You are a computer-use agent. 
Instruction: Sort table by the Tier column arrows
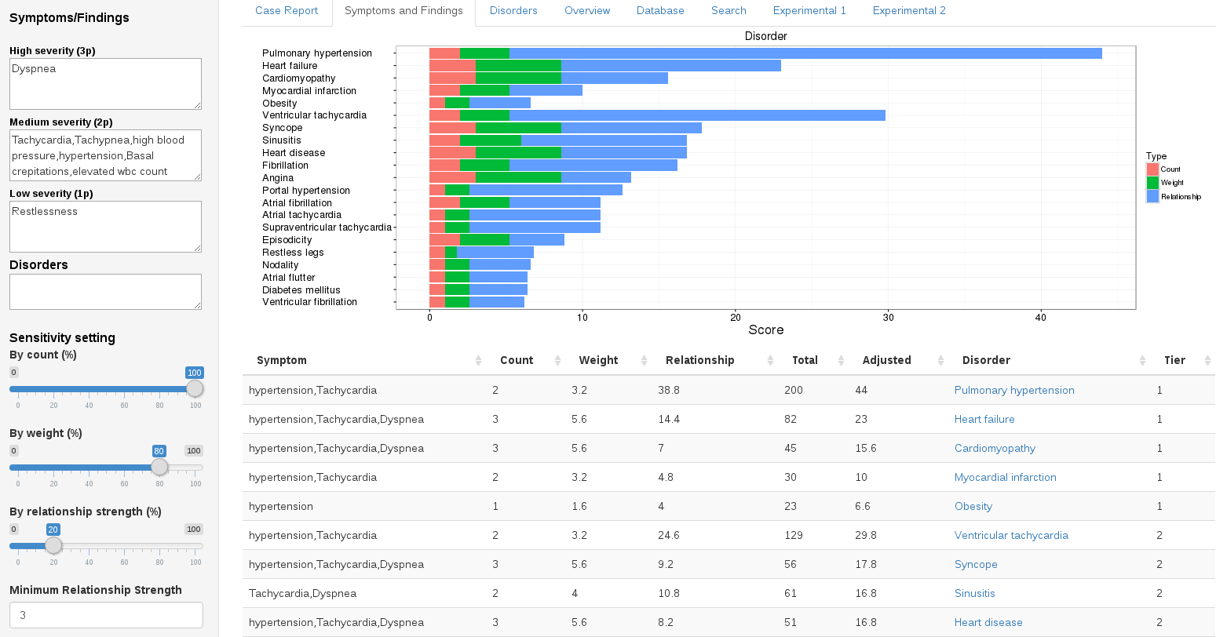coord(1206,361)
